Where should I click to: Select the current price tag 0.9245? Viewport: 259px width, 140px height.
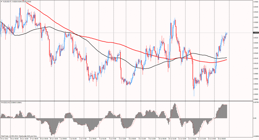(x=256, y=33)
